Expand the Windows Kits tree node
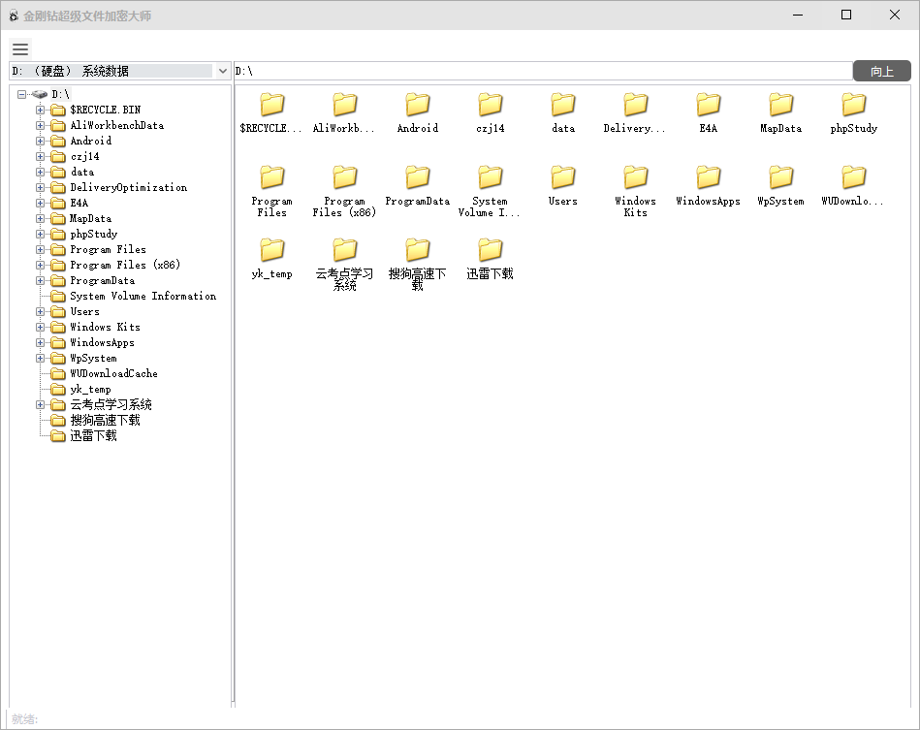 [x=41, y=327]
